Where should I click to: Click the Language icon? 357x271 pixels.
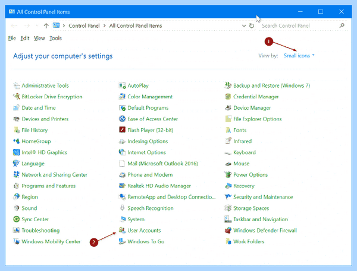(x=17, y=164)
